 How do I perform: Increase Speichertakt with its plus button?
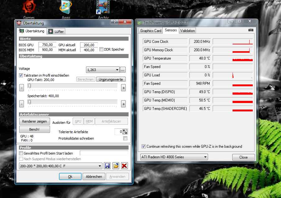tap(123, 104)
